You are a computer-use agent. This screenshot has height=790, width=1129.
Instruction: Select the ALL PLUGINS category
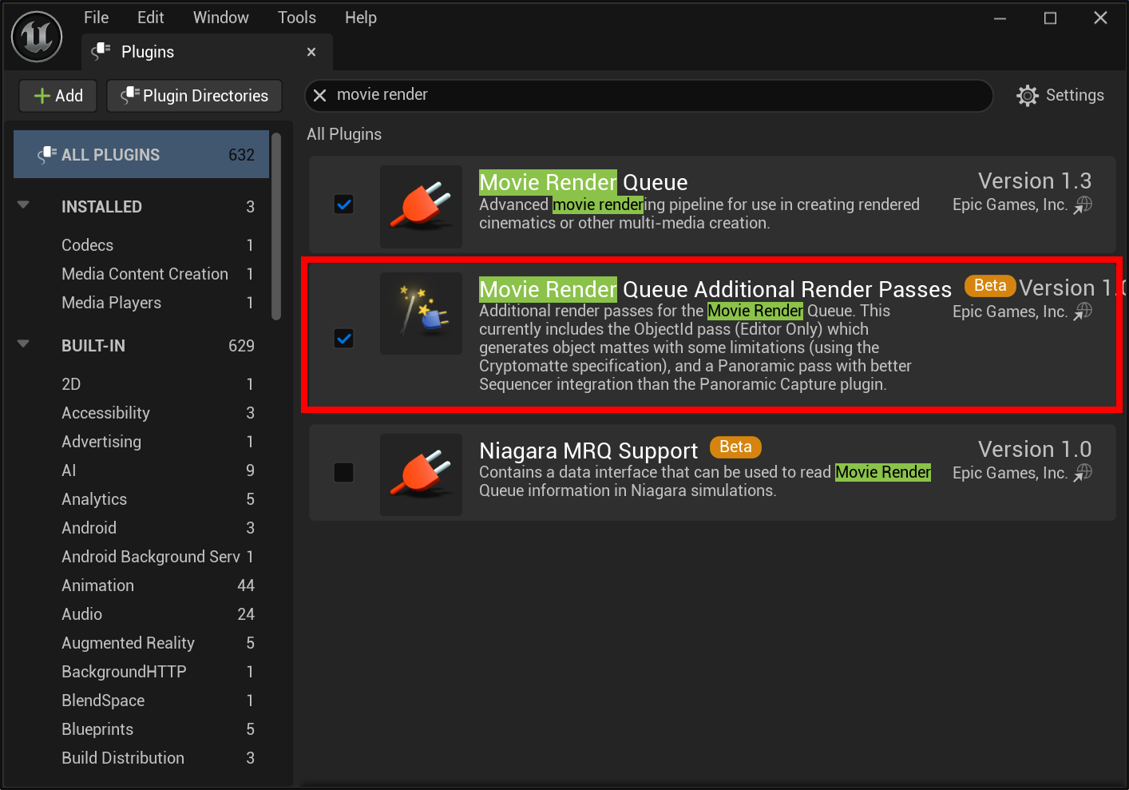pyautogui.click(x=141, y=154)
